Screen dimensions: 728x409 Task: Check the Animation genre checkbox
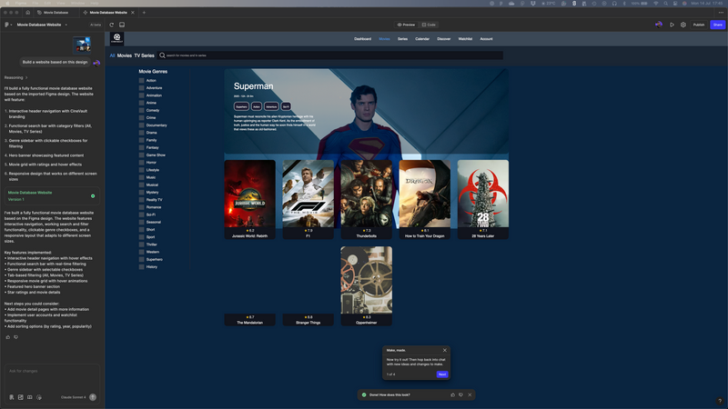pos(142,95)
